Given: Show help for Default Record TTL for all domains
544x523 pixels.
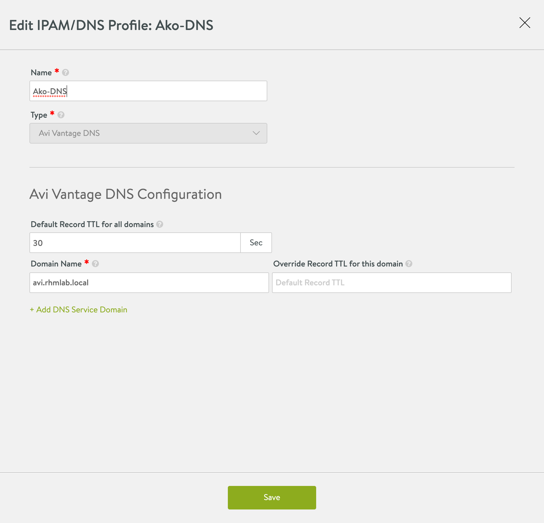Looking at the screenshot, I should [x=160, y=224].
